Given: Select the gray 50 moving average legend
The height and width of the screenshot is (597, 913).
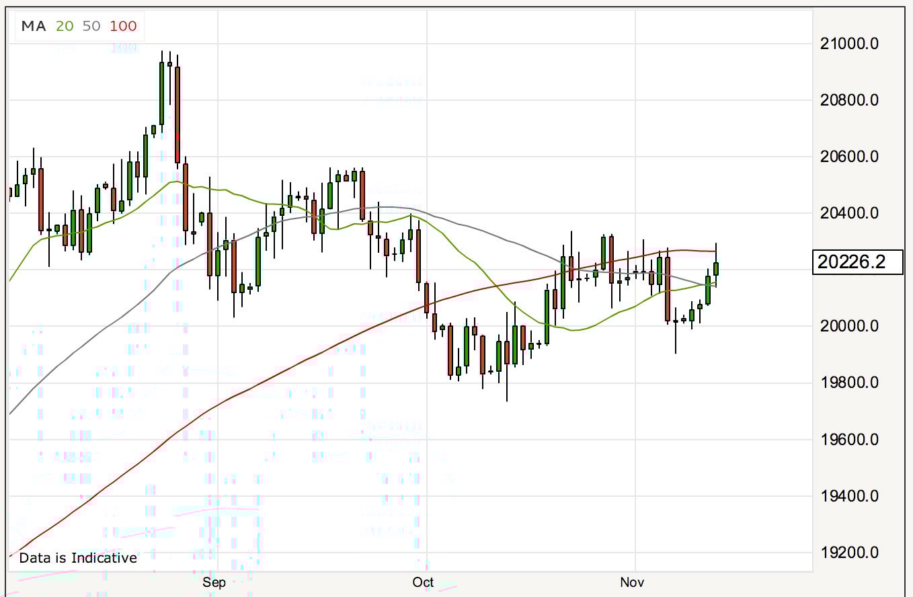Looking at the screenshot, I should point(91,26).
